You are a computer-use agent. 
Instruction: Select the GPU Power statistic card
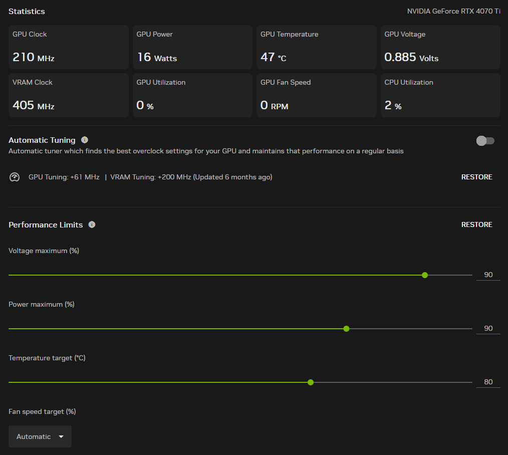192,47
